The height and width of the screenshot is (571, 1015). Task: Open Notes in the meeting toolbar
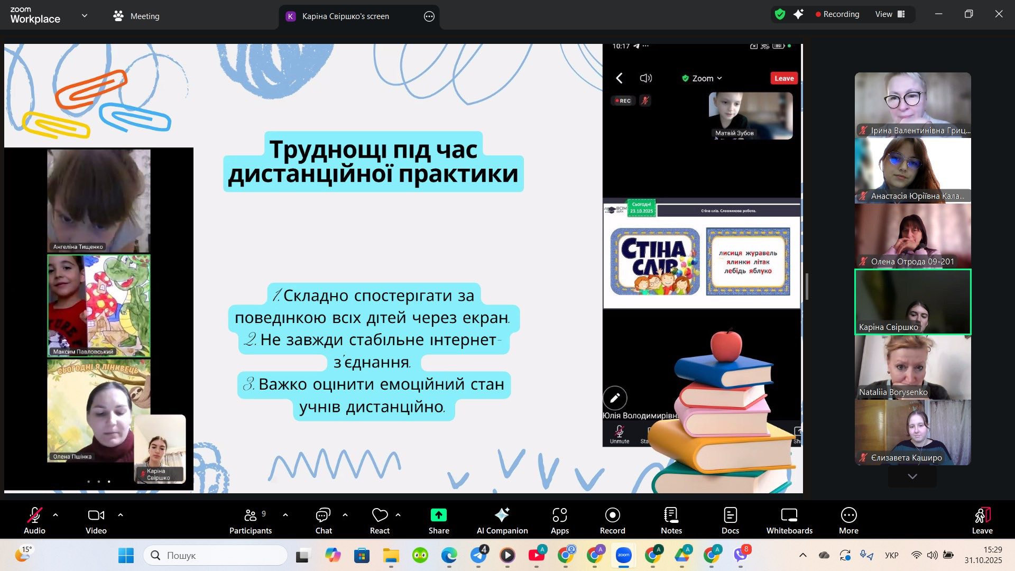pos(671,520)
